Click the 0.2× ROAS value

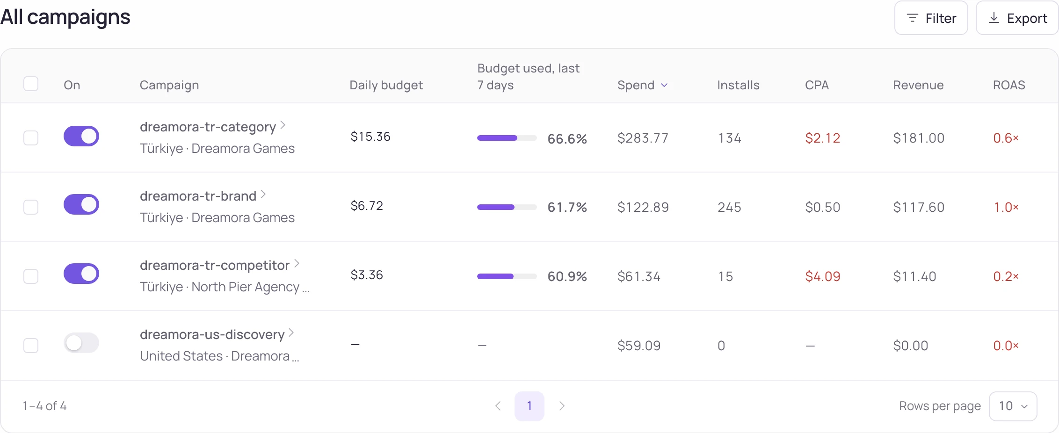[x=1006, y=276]
